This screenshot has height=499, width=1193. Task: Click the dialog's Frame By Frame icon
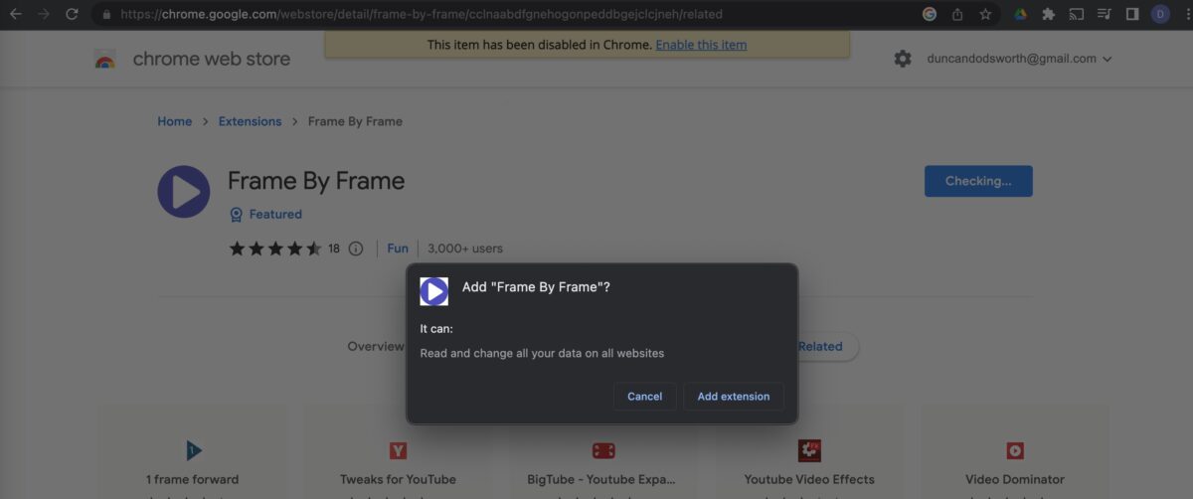(x=434, y=291)
